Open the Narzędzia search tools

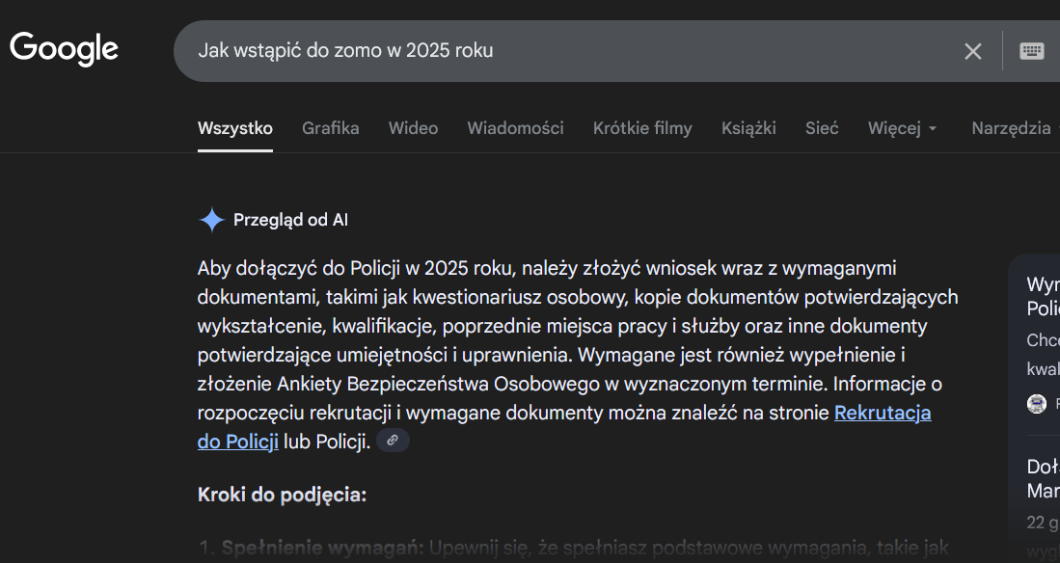point(1011,128)
